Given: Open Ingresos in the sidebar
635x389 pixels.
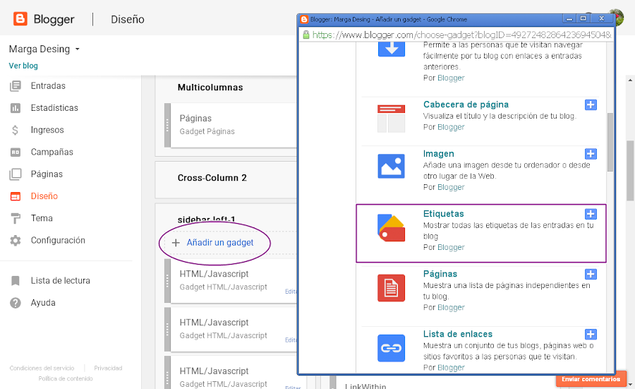Looking at the screenshot, I should pos(47,130).
